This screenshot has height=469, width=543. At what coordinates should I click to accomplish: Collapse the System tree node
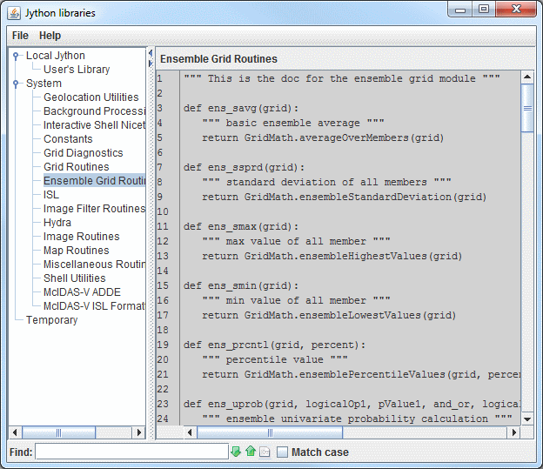[16, 84]
